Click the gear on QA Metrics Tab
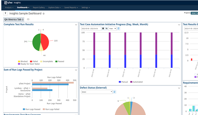Screen dimensions: 198x115 pyautogui.click(x=23, y=19)
